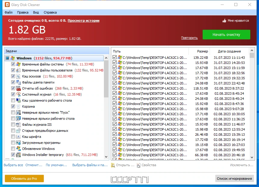Uncheck the Корзина checkbox
The height and width of the screenshot is (187, 259).
click(13, 106)
